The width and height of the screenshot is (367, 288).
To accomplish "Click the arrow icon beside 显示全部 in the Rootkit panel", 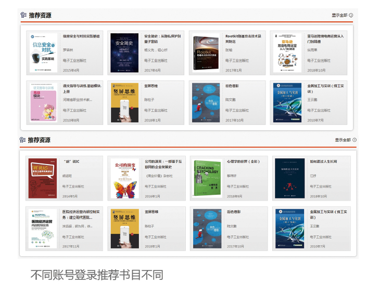I will [351, 15].
